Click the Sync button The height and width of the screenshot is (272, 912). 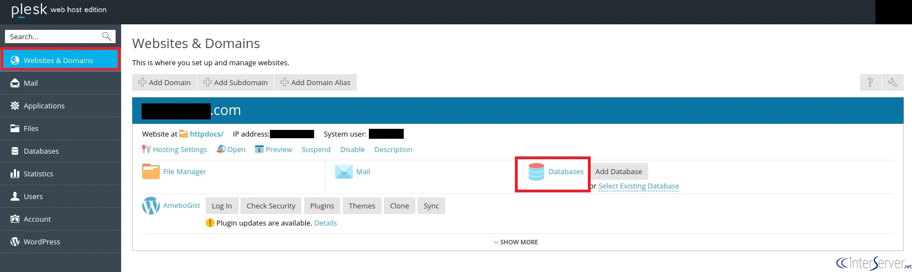431,206
